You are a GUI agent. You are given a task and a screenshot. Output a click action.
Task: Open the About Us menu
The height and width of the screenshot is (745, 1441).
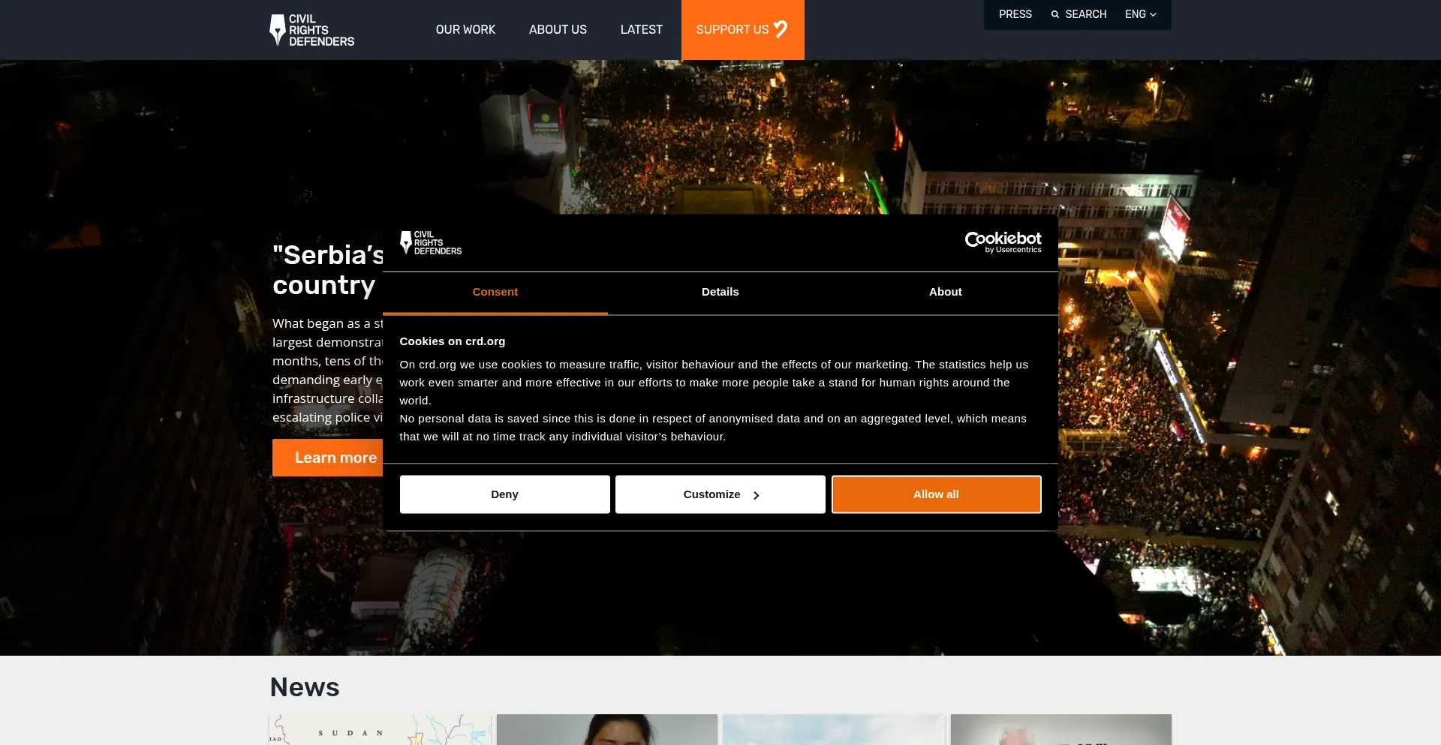pyautogui.click(x=558, y=29)
